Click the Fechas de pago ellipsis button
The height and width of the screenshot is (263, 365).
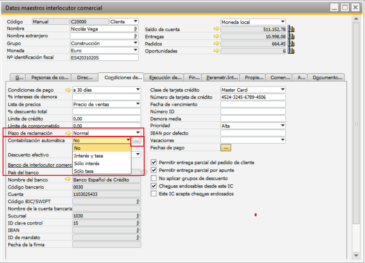(x=226, y=148)
